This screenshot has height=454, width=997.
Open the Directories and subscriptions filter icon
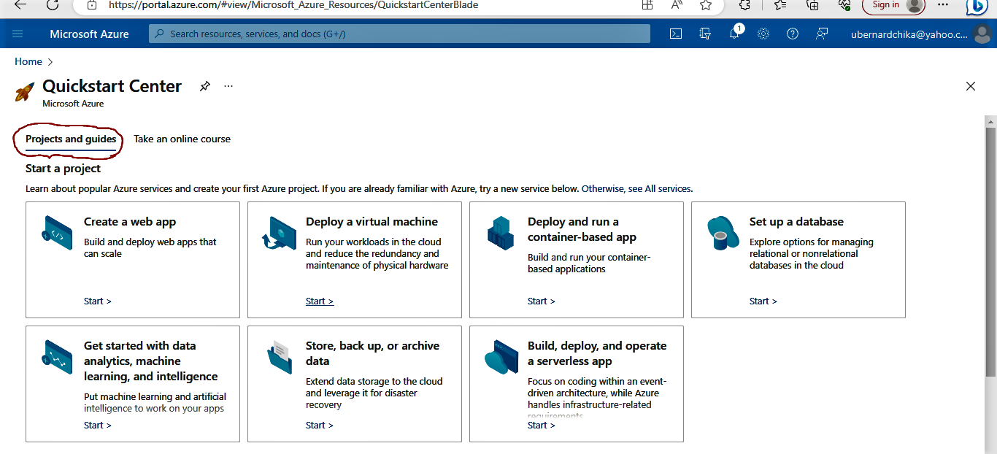[705, 34]
